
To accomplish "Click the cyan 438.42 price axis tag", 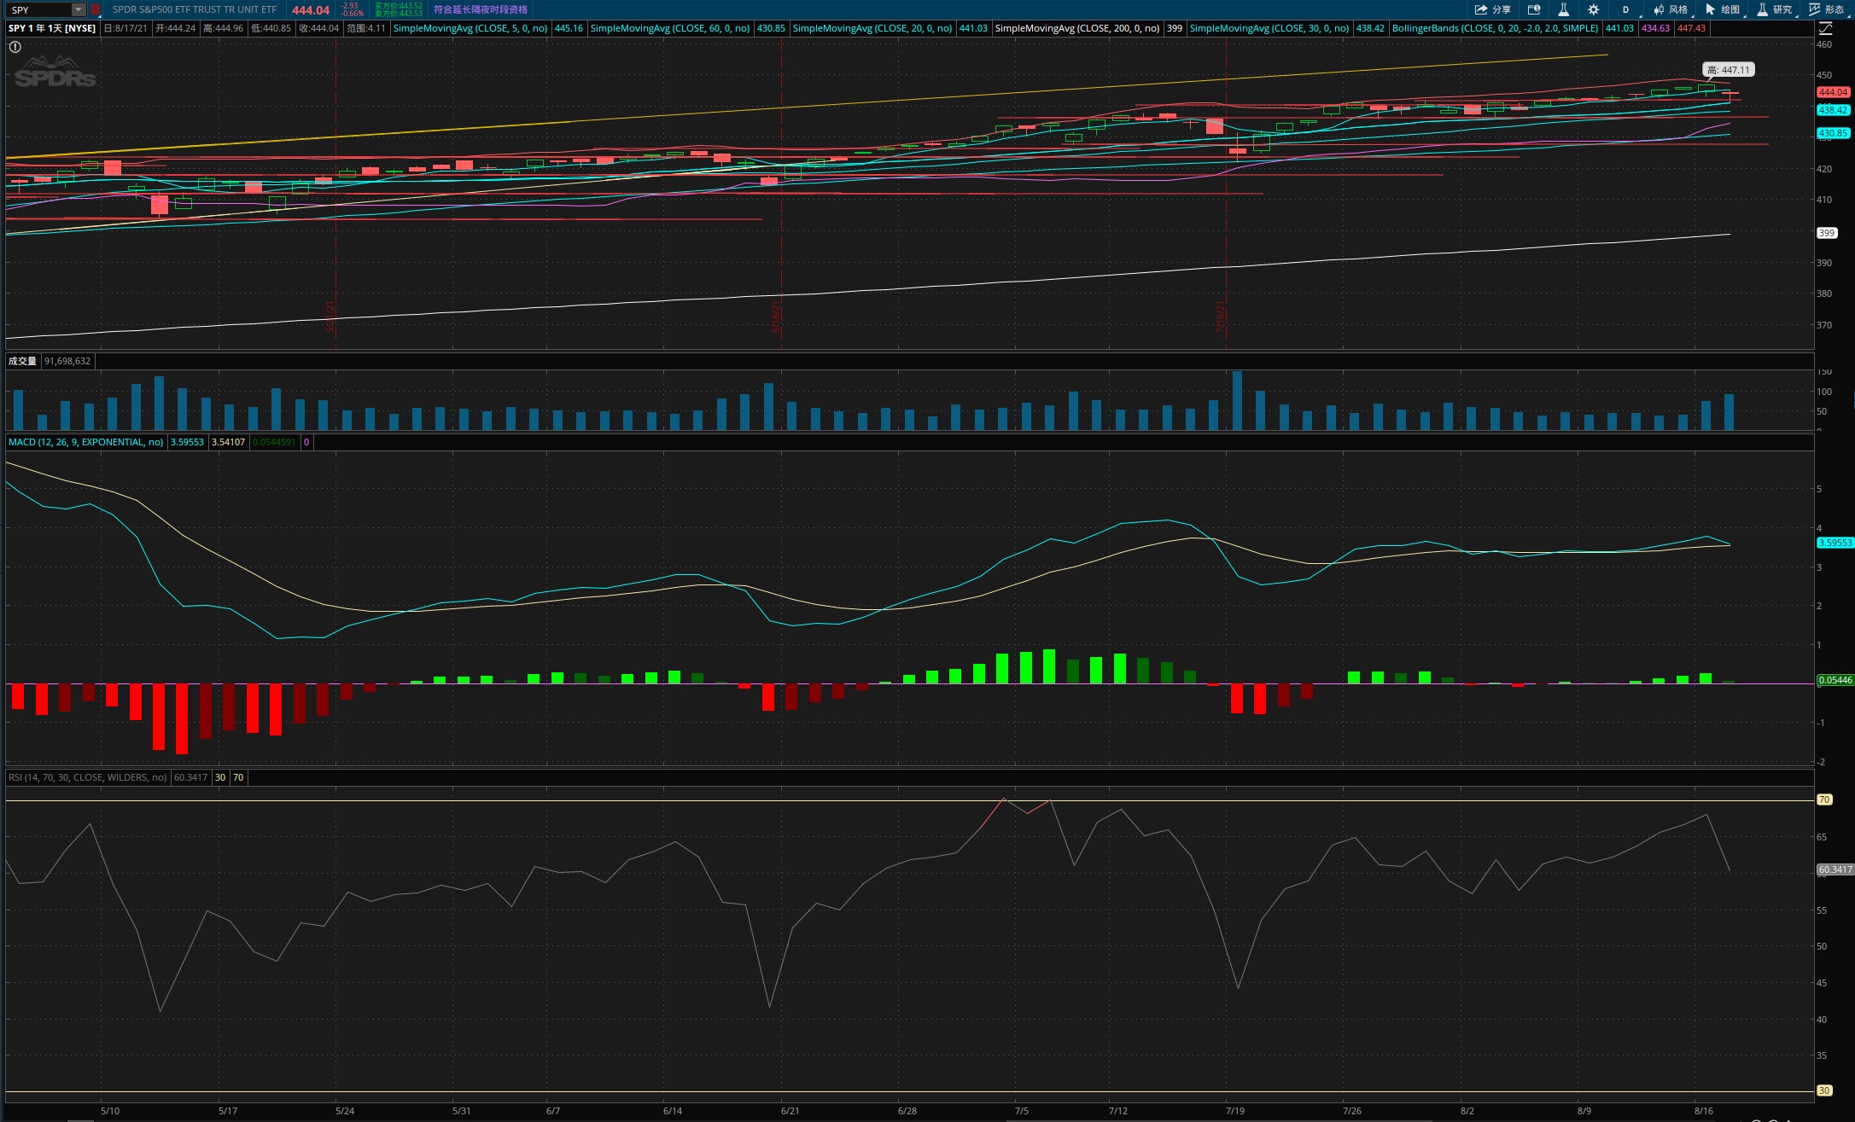I will [x=1833, y=110].
